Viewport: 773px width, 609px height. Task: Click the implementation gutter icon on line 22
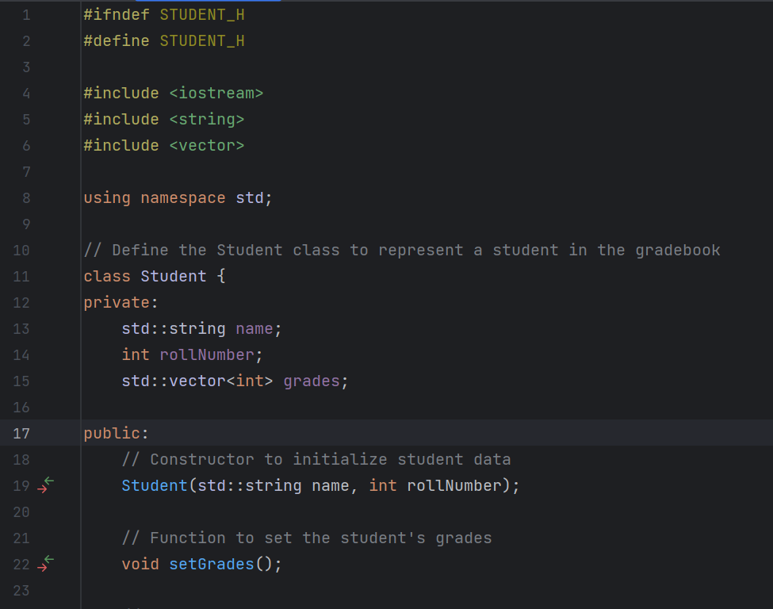click(46, 564)
